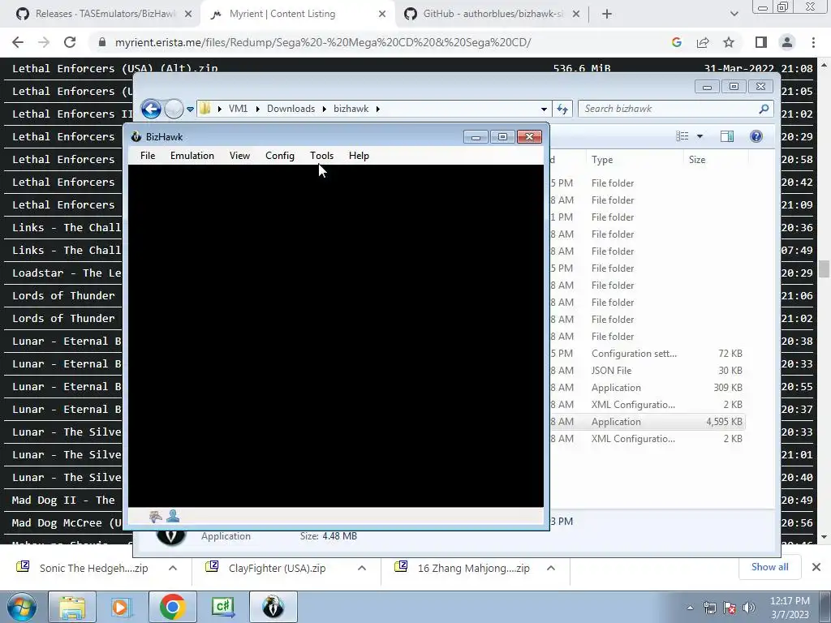Open the BizHawk File menu
This screenshot has height=623, width=831.
(148, 156)
